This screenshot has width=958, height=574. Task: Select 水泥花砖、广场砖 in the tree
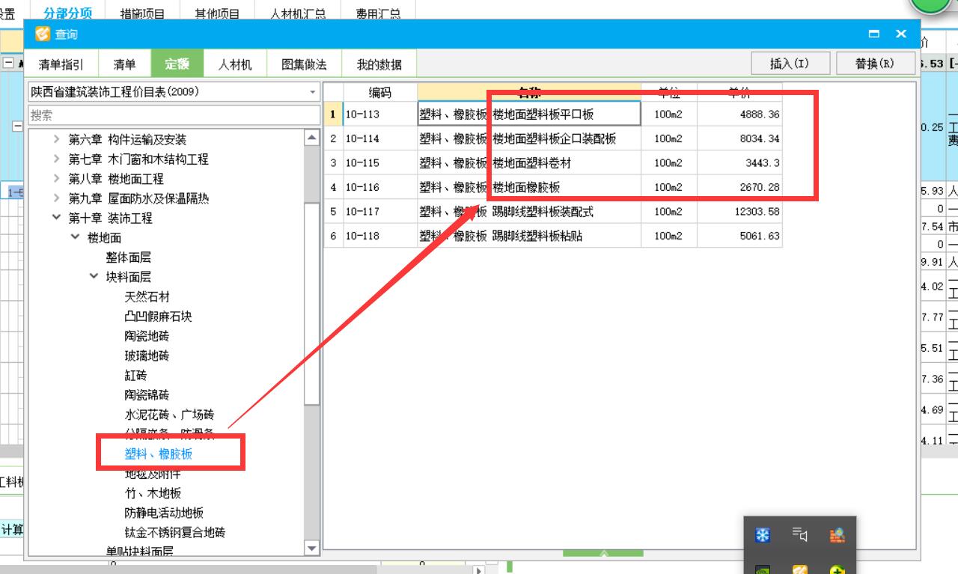coord(169,414)
